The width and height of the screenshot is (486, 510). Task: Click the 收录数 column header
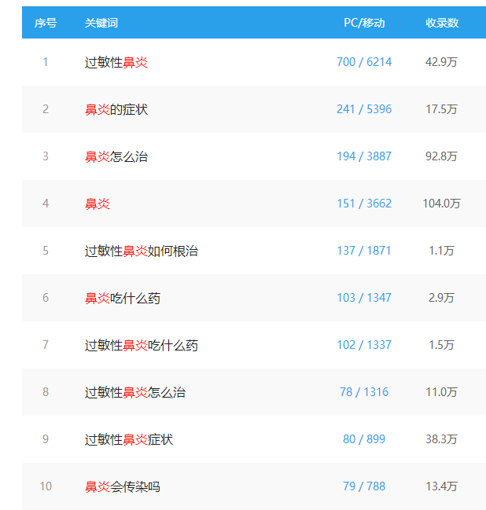[x=442, y=23]
